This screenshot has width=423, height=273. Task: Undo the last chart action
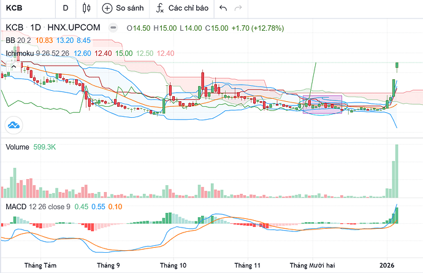coord(223,8)
